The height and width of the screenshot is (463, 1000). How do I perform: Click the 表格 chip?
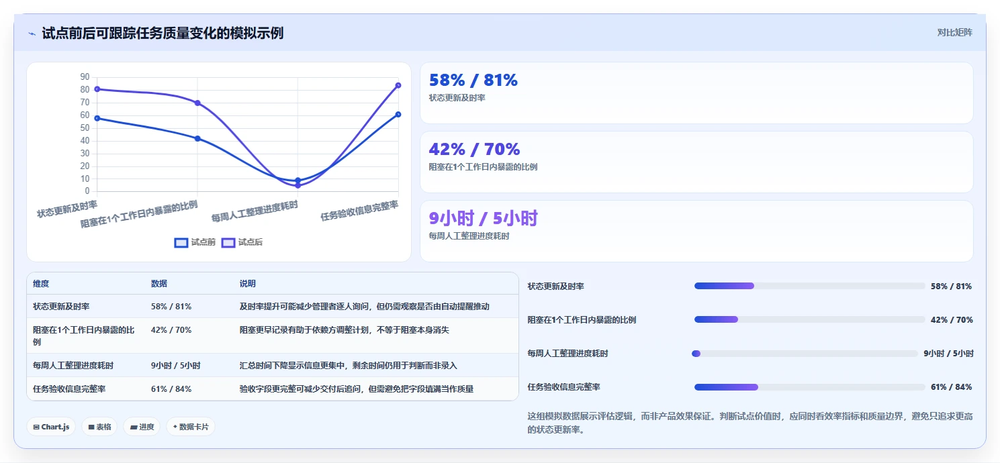coord(99,427)
